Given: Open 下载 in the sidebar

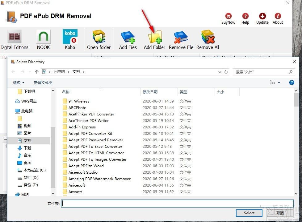Looking at the screenshot, I should pos(24,148).
